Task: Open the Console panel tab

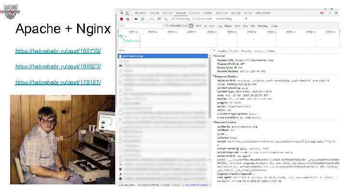Action: tap(154, 13)
